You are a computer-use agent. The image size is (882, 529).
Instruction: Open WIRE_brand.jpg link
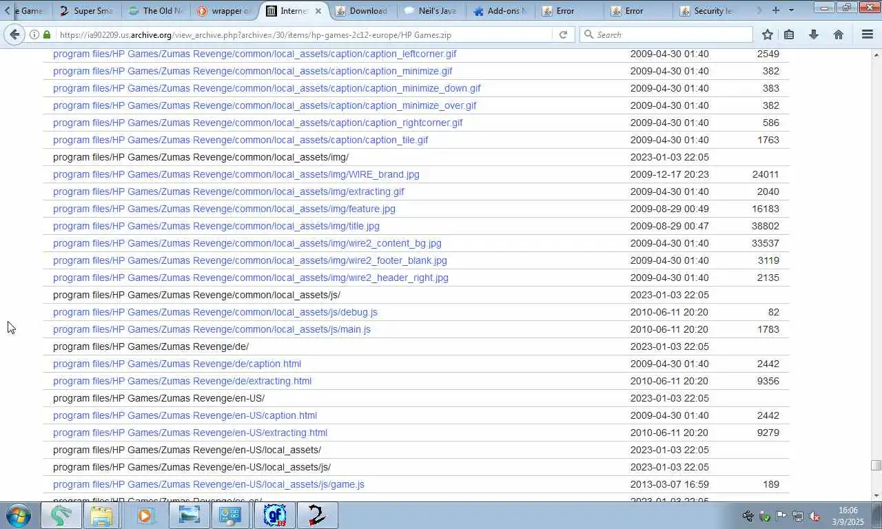(236, 174)
